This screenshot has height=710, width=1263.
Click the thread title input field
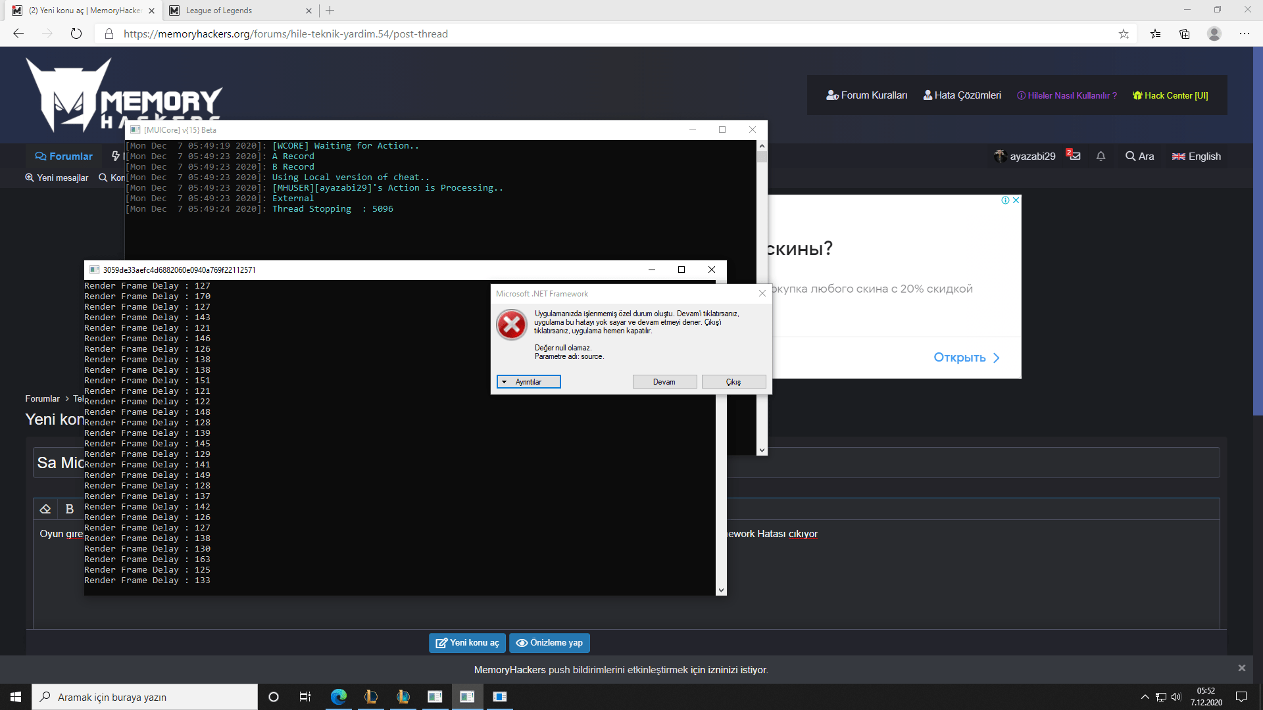[626, 463]
